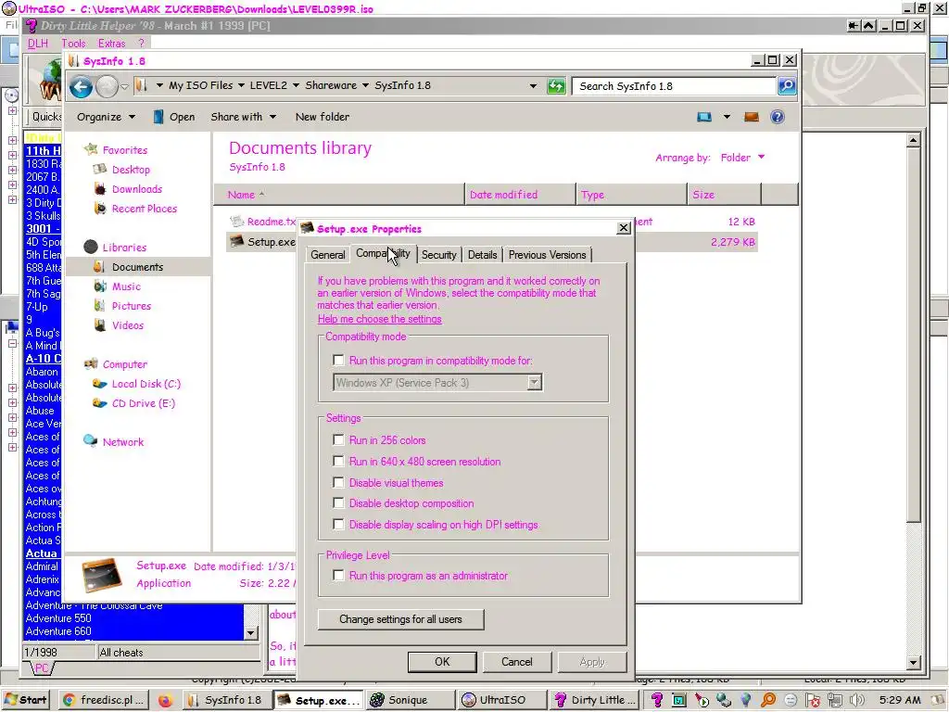Click the change view icon in Explorer toolbar
This screenshot has width=949, height=712.
(704, 117)
